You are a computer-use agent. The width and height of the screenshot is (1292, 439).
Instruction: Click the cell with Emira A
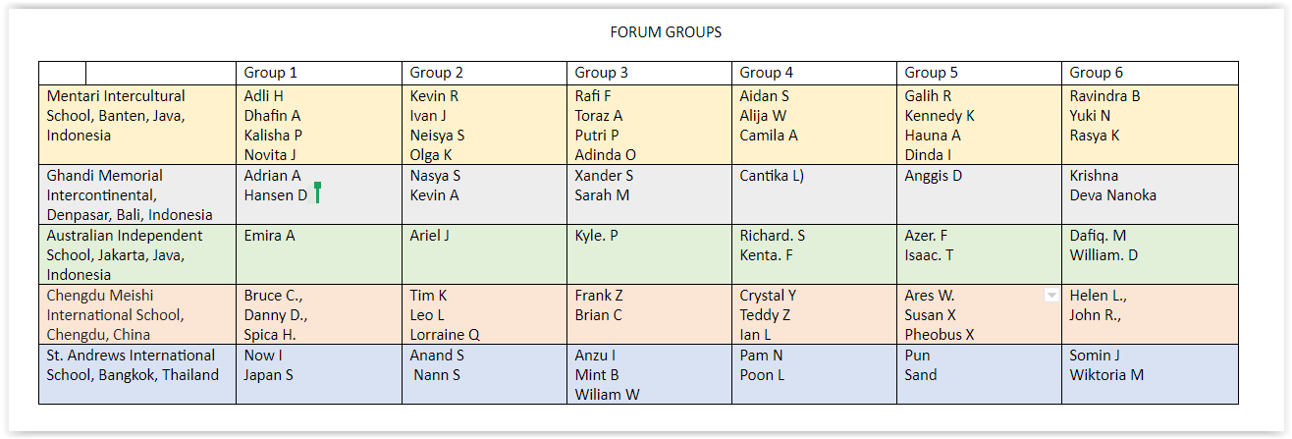coord(319,254)
